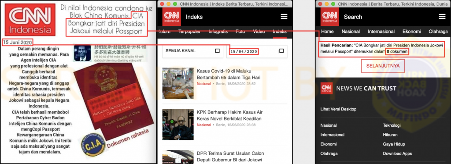Click Search title in the header bar

pyautogui.click(x=353, y=17)
